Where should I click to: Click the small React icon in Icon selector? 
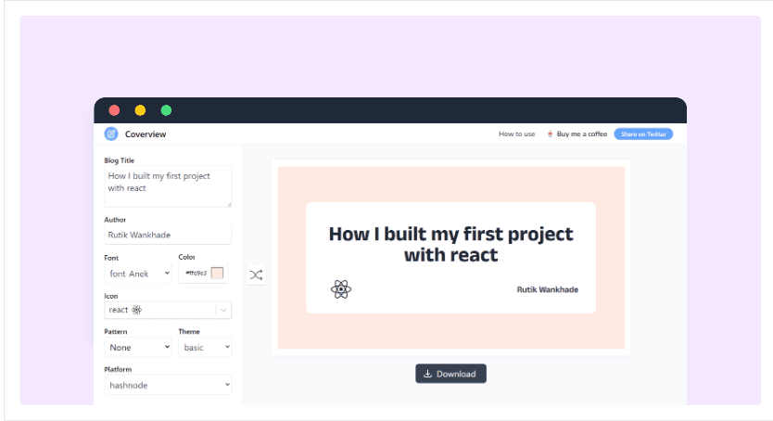137,310
